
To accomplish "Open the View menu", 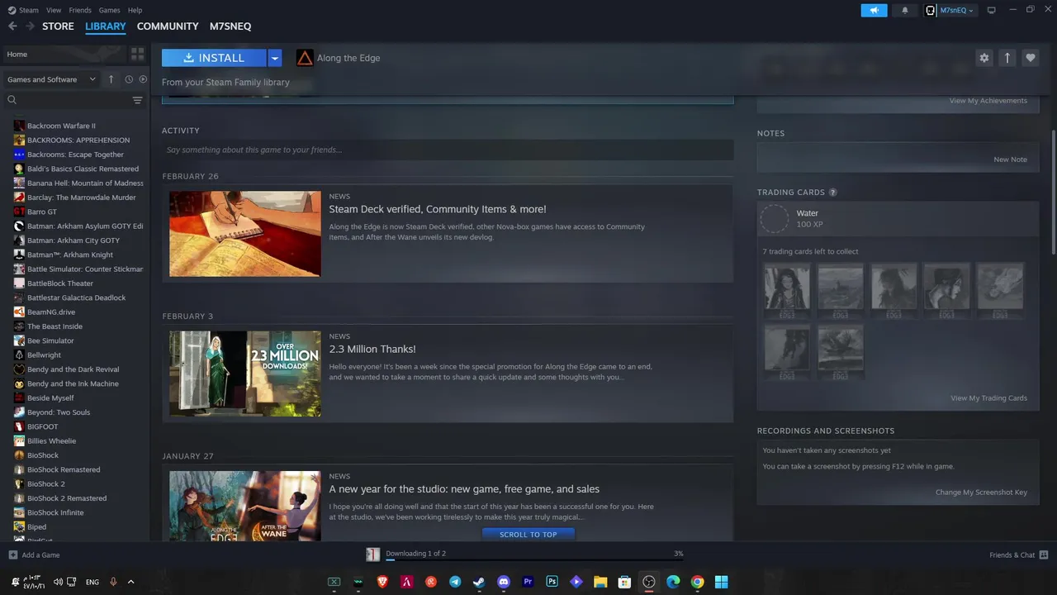I will 54,10.
